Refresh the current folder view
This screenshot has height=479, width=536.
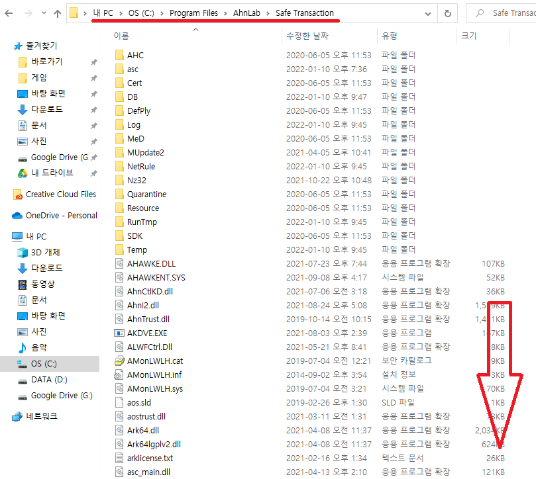[x=447, y=13]
